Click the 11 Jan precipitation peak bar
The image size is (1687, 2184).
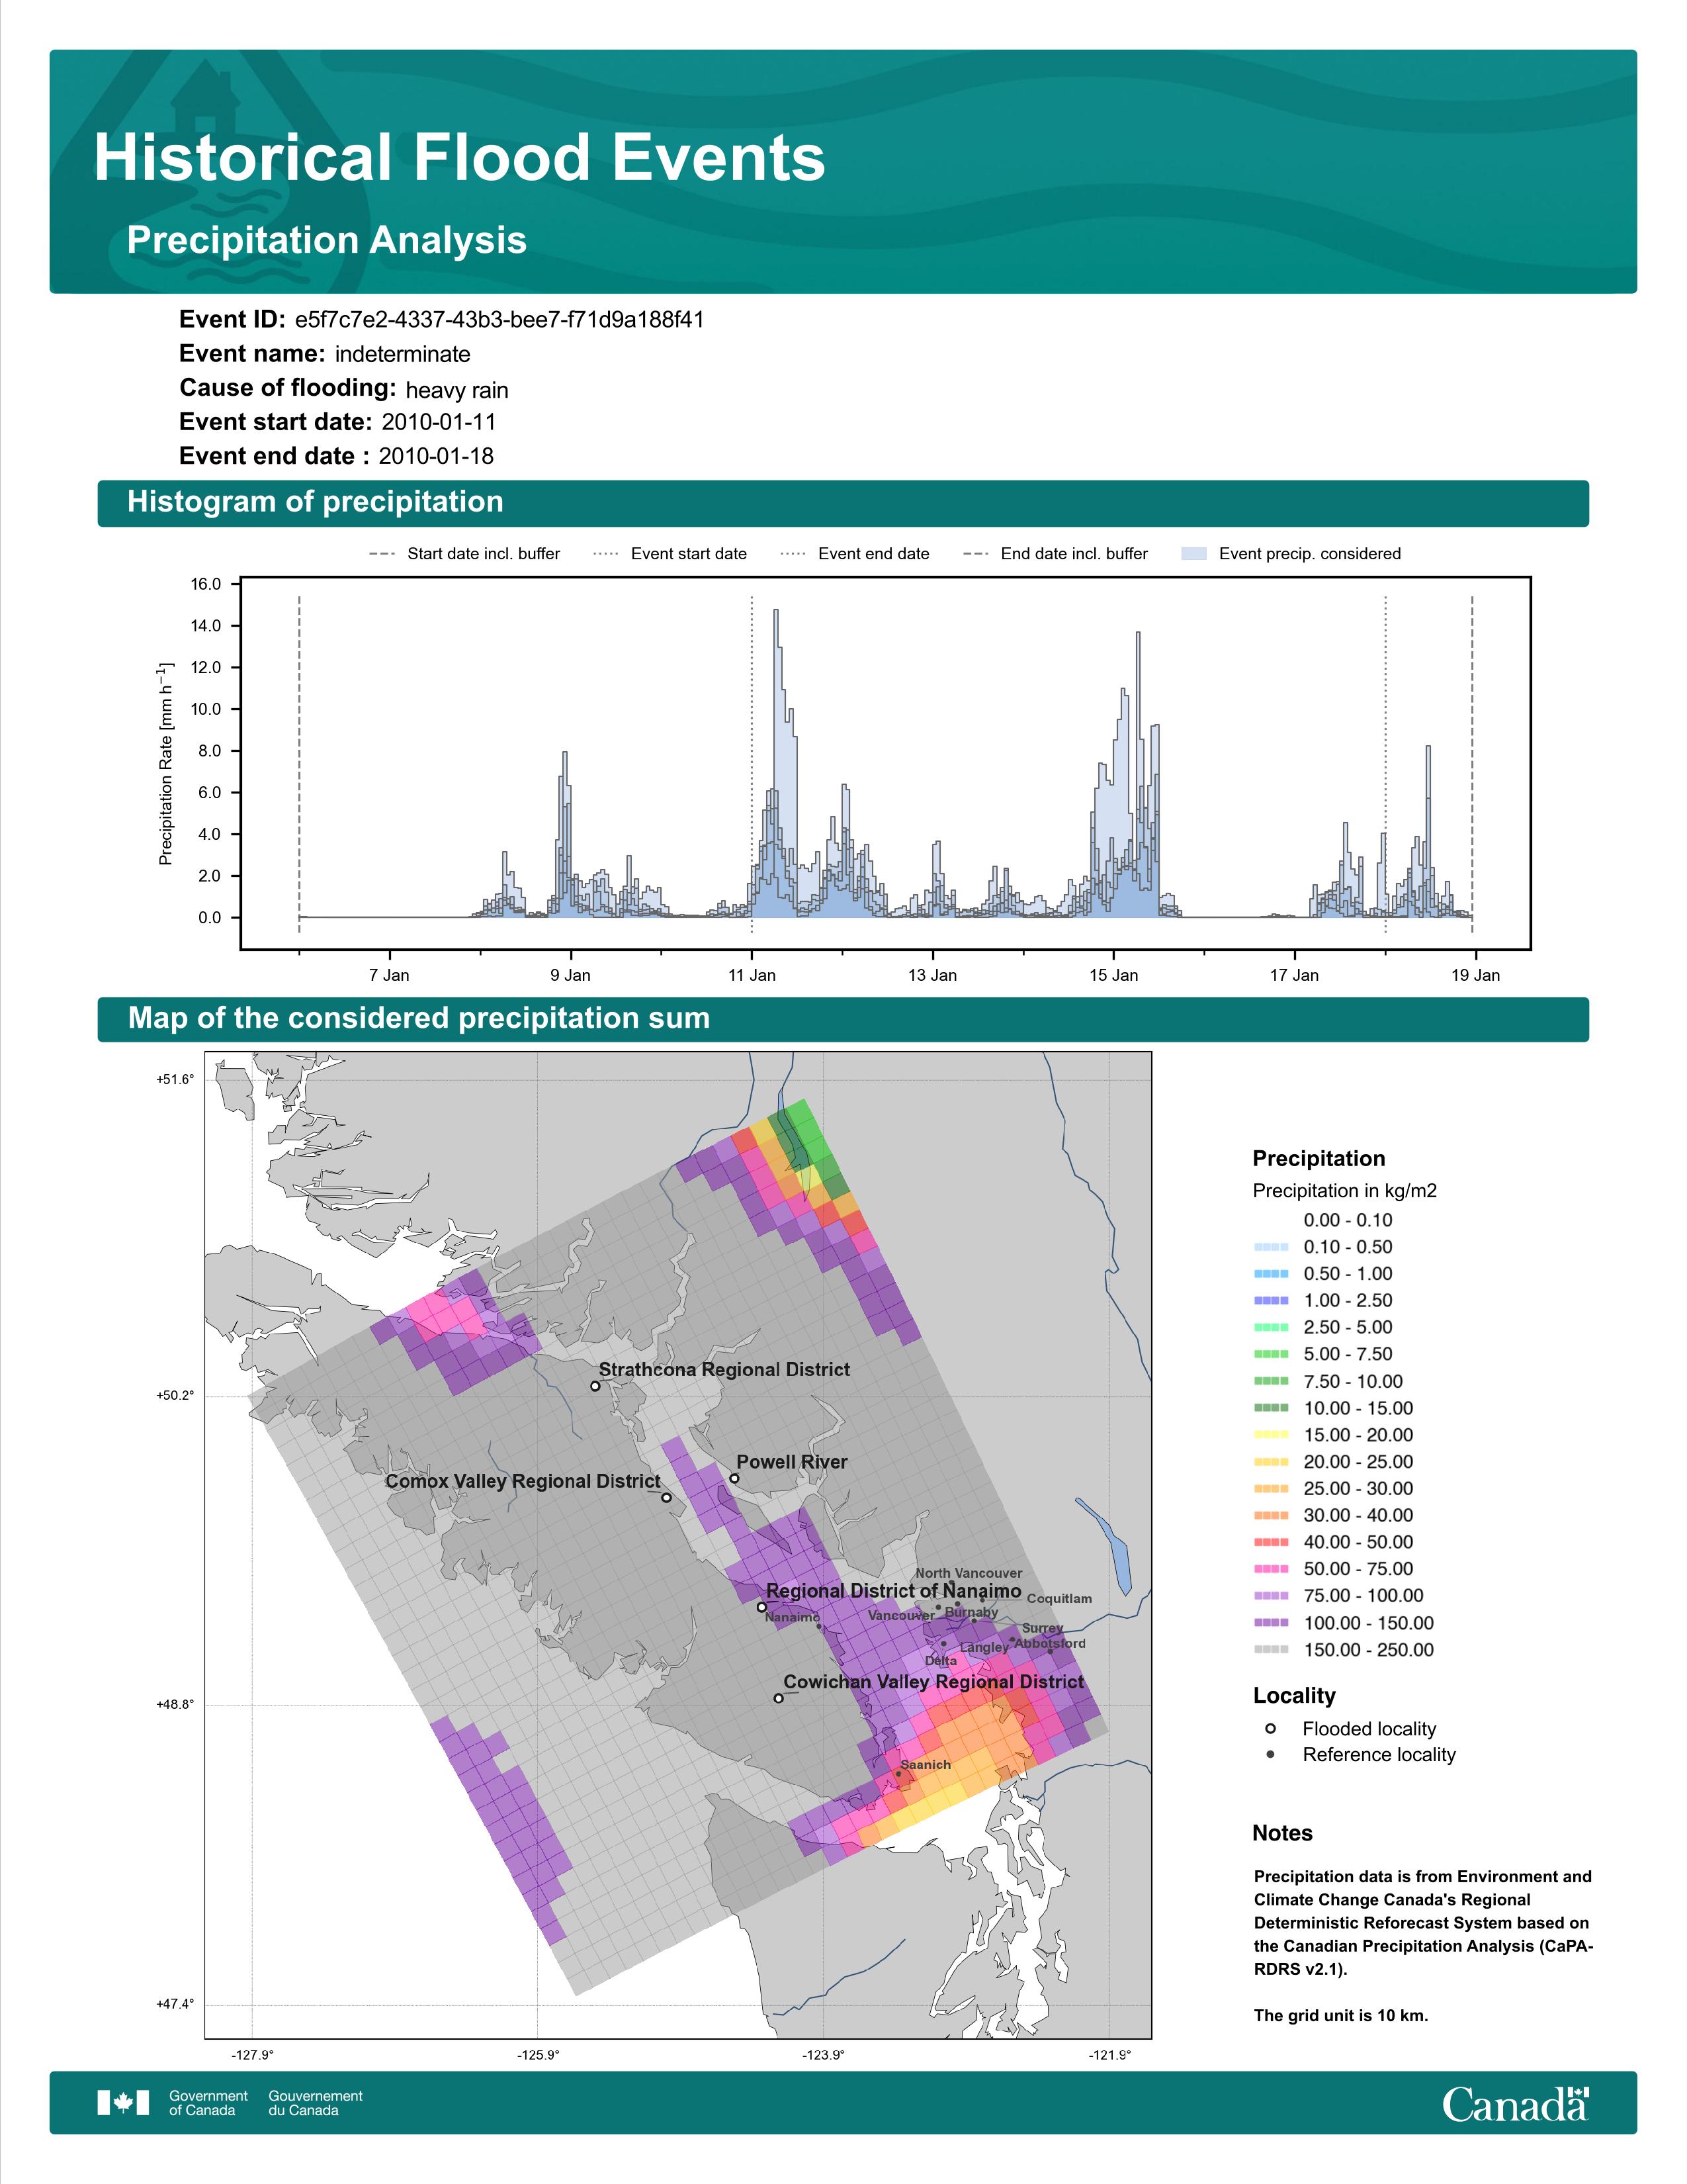tap(777, 763)
